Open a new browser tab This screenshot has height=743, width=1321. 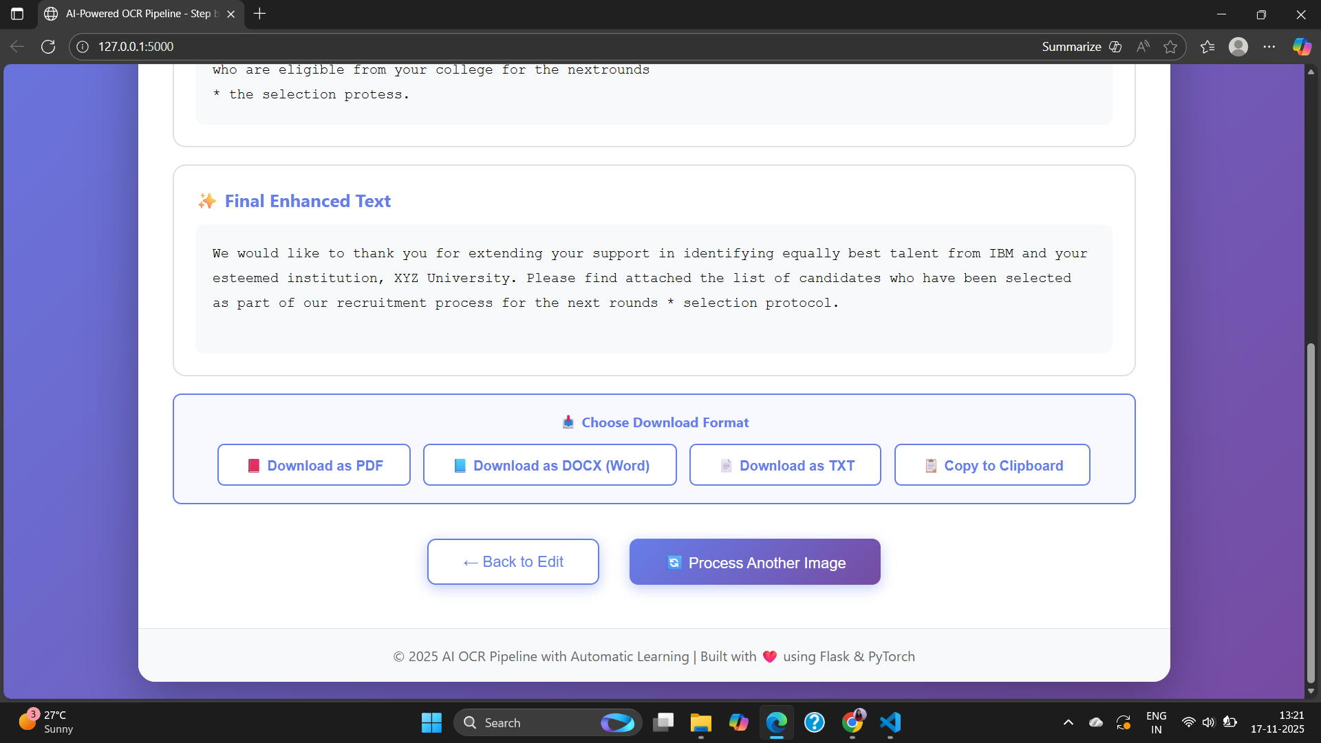coord(259,14)
